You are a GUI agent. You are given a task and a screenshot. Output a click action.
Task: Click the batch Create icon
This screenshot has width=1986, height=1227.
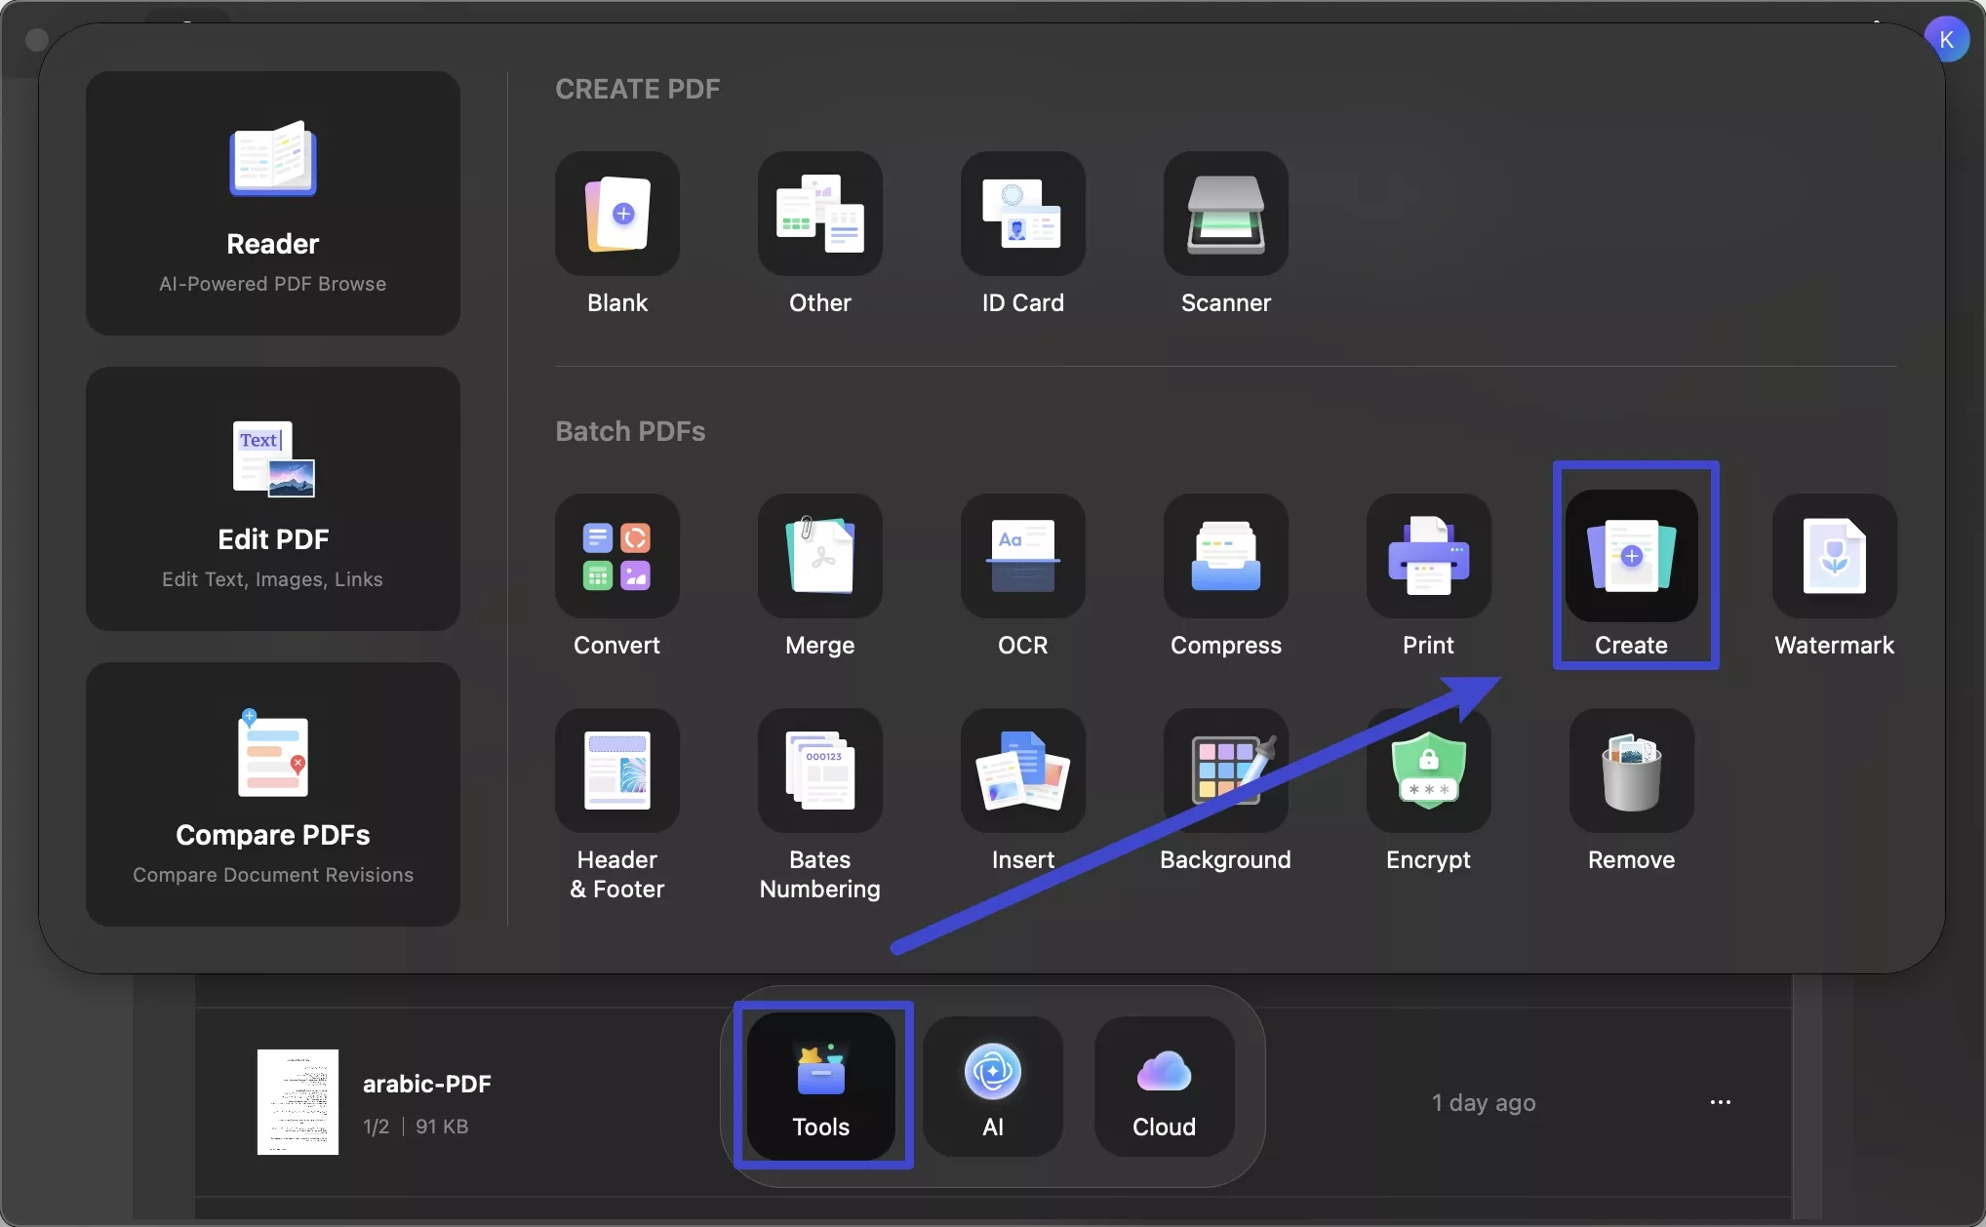[1631, 557]
